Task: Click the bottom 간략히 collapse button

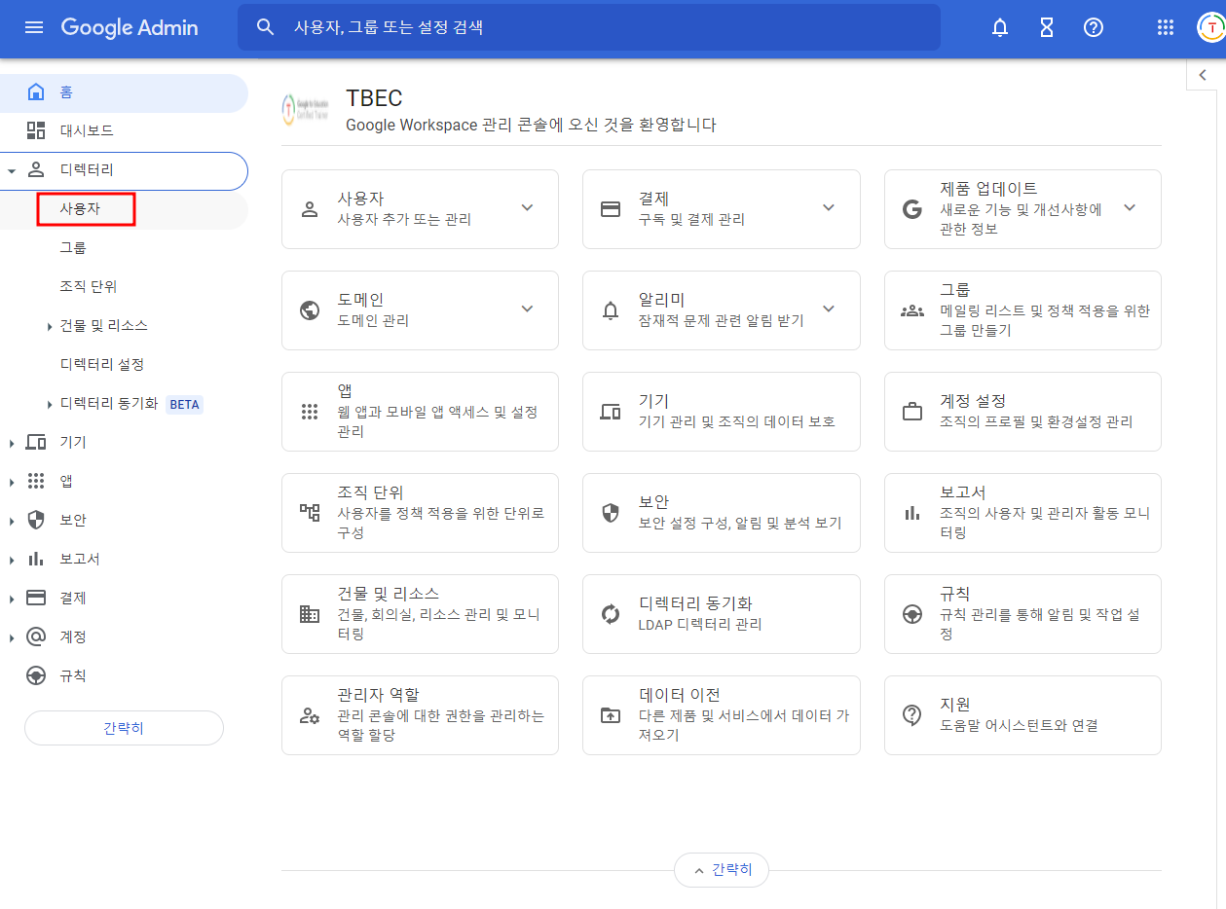Action: (x=722, y=870)
